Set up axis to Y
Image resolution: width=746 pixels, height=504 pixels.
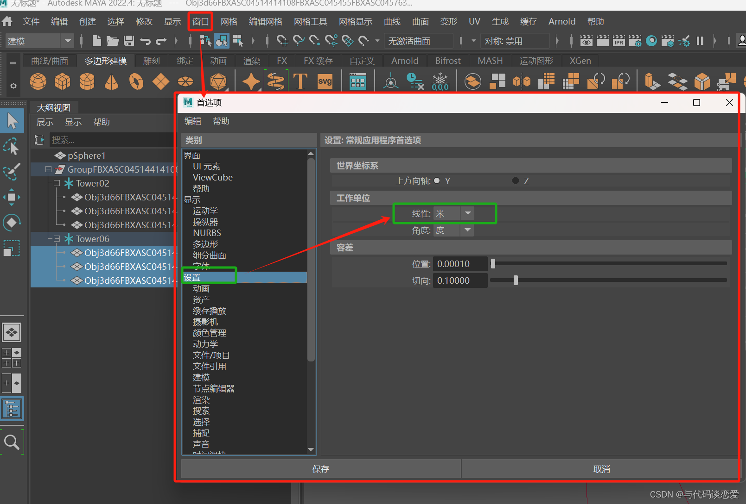pos(437,180)
